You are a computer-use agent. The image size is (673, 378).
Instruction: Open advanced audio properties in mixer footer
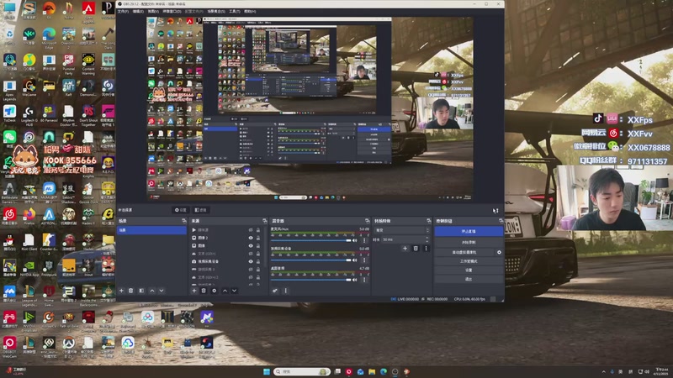[275, 291]
